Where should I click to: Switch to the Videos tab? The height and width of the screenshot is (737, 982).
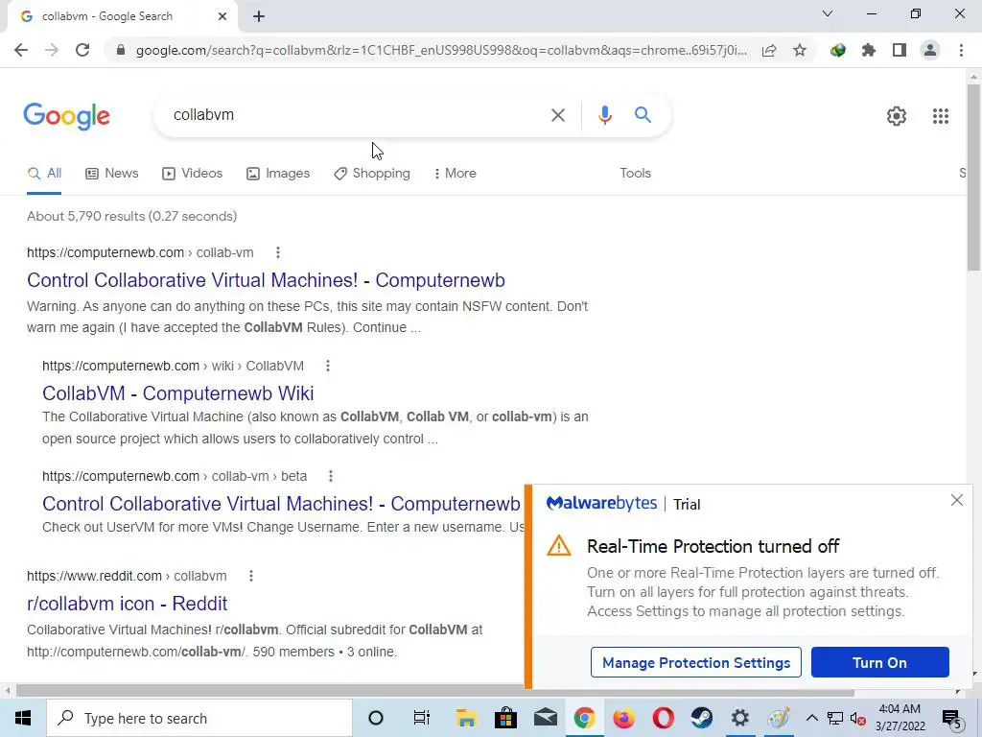point(192,174)
